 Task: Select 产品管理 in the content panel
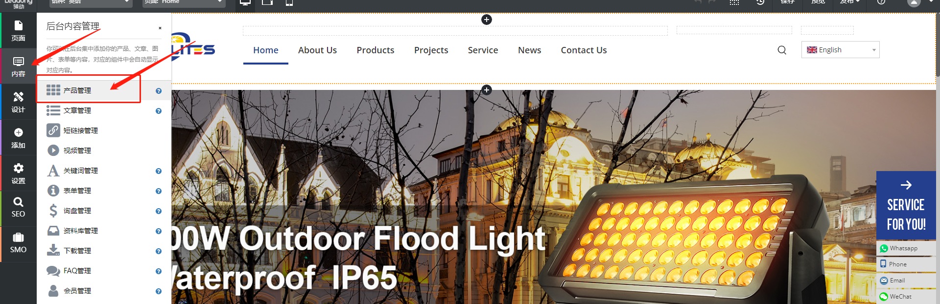point(77,90)
